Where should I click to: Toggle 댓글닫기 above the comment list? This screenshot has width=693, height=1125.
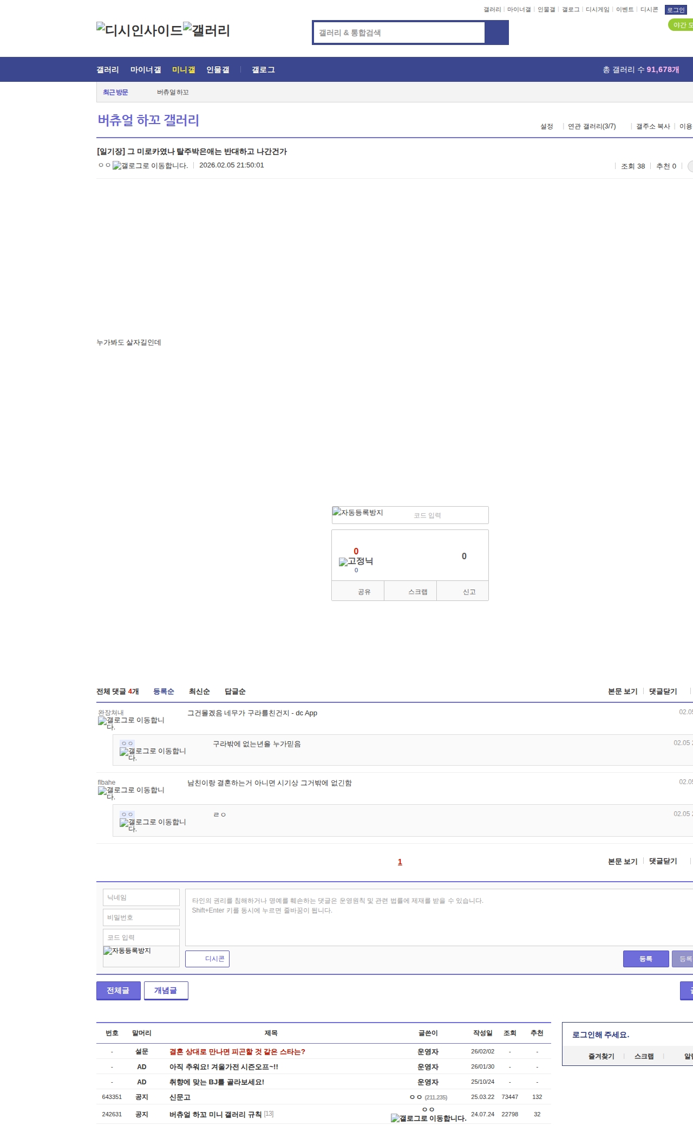663,691
